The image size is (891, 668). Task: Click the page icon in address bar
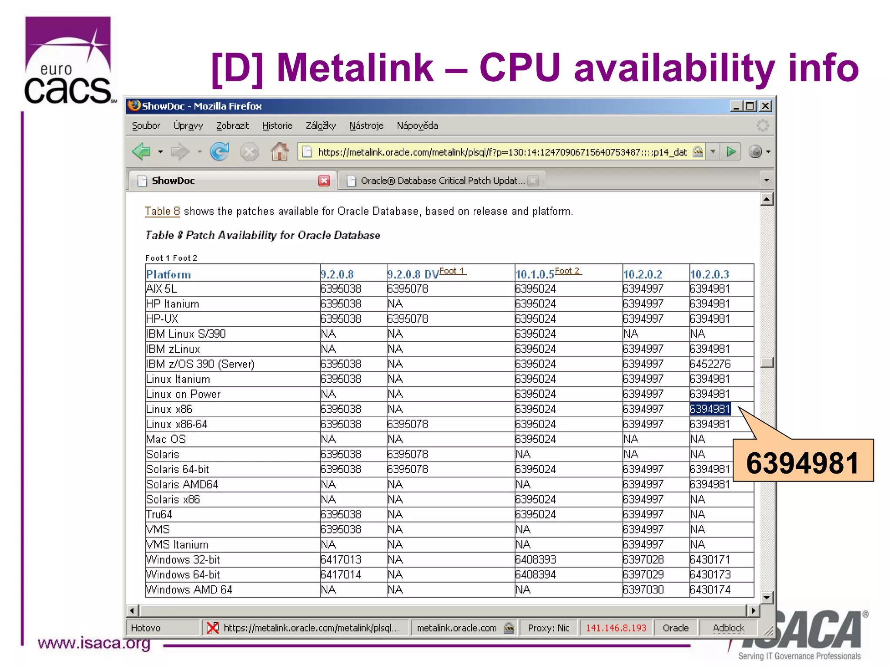click(307, 152)
